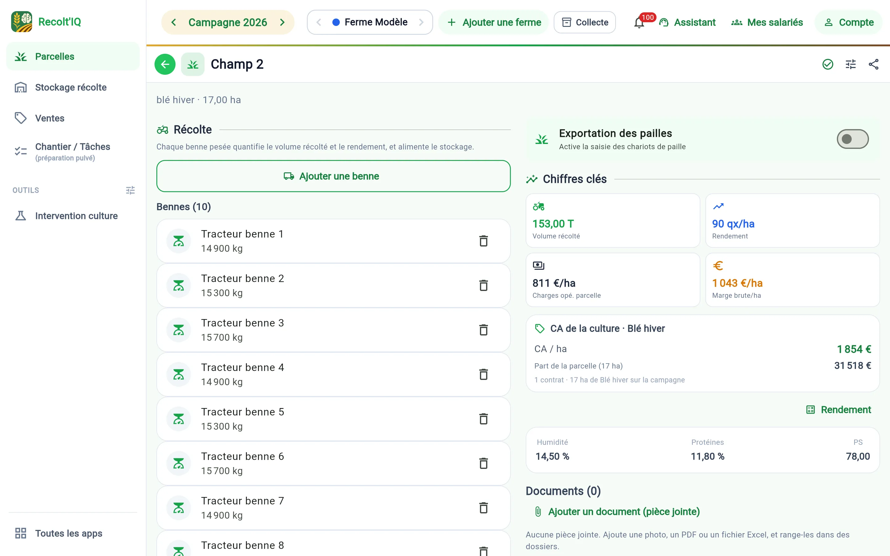The height and width of the screenshot is (556, 890).
Task: Click the tag icon beside CA de la culture
Action: click(540, 328)
